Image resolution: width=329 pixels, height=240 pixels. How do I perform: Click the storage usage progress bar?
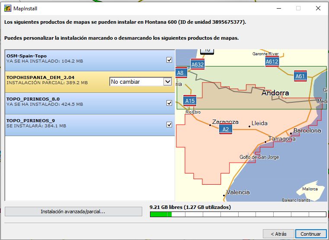(x=238, y=214)
